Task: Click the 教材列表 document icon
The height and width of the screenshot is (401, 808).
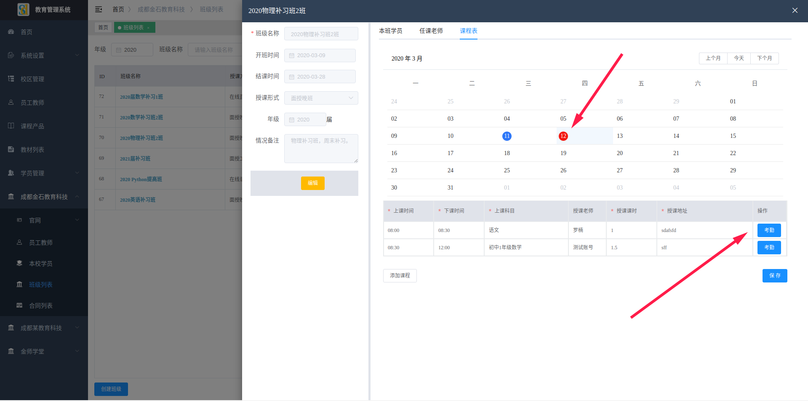Action: coord(11,150)
